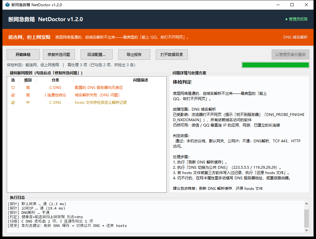Click the log scrollbar up arrow
The height and width of the screenshot is (239, 316).
point(306,204)
